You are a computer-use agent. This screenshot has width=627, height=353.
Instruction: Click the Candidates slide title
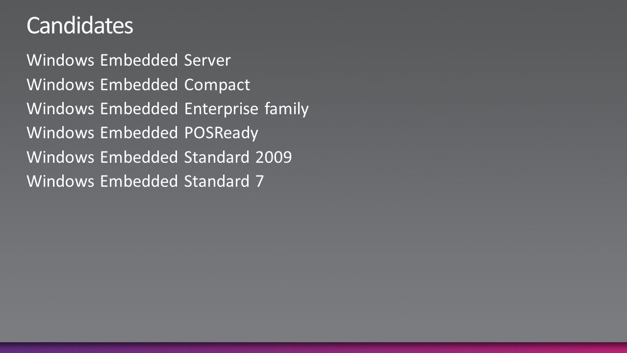click(x=79, y=25)
